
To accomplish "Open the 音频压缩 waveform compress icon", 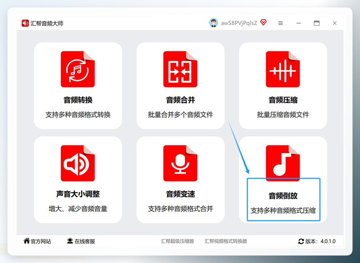I will click(283, 69).
